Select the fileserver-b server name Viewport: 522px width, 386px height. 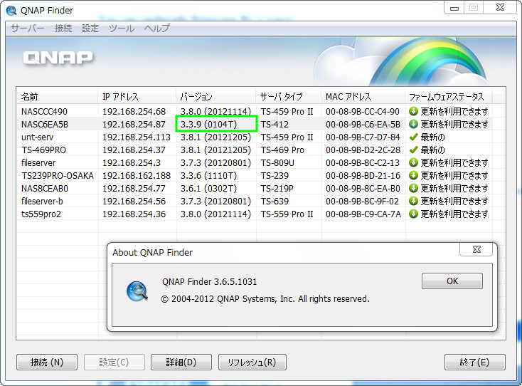pyautogui.click(x=42, y=202)
